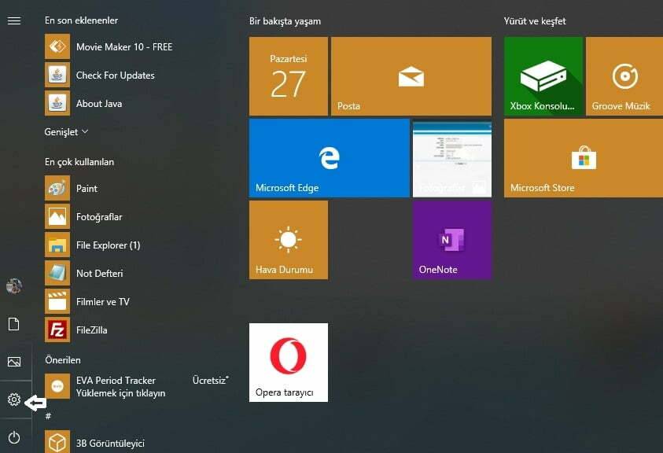
Task: Launch Fotoğraflar from most used list
Action: 57,216
